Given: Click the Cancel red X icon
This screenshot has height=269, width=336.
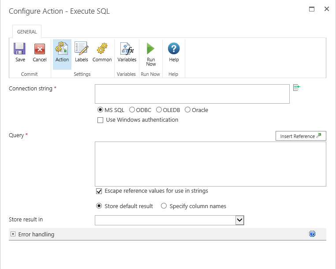Looking at the screenshot, I should click(40, 49).
